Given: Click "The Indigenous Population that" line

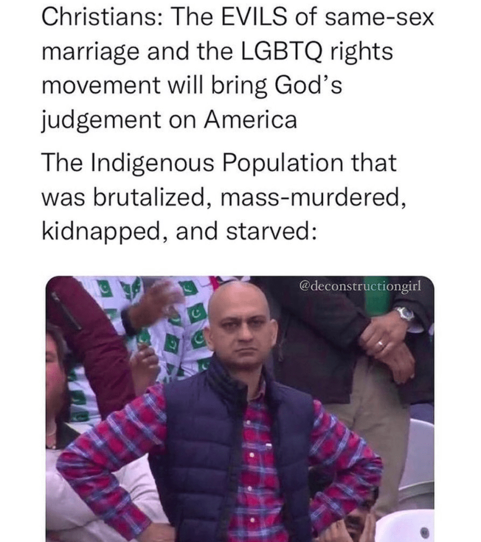Looking at the screenshot, I should pos(219,162).
